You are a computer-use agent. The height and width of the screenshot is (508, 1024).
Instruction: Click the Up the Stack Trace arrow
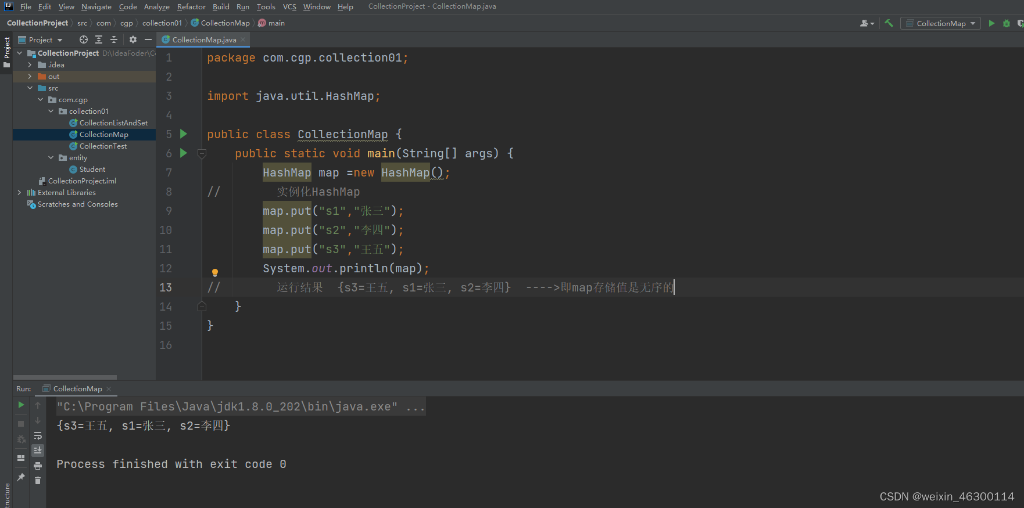[38, 405]
